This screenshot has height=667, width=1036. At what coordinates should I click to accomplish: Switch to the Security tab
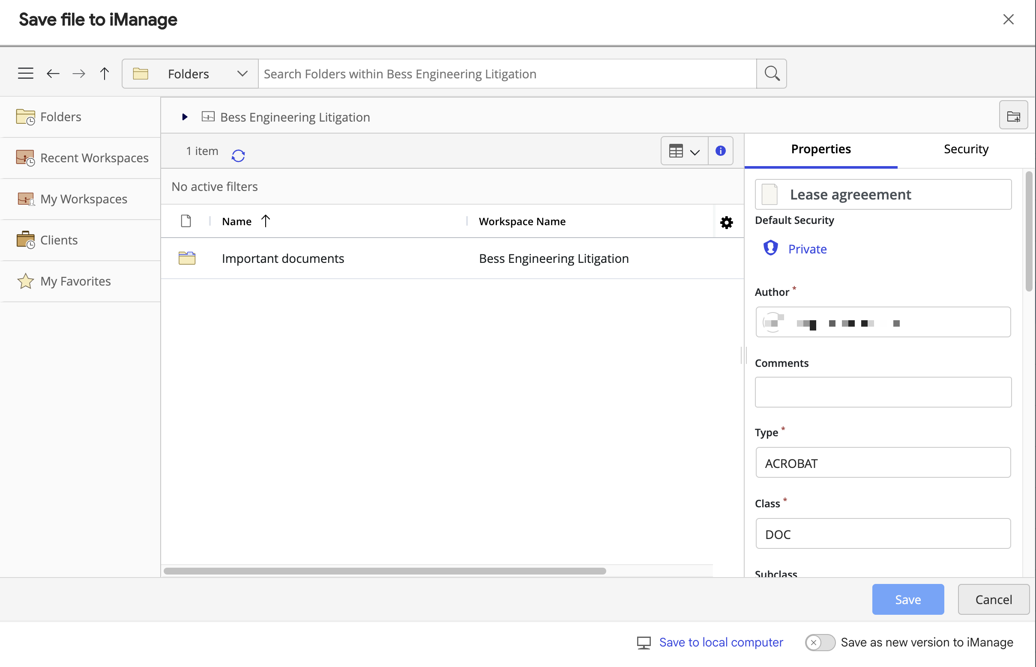coord(966,149)
